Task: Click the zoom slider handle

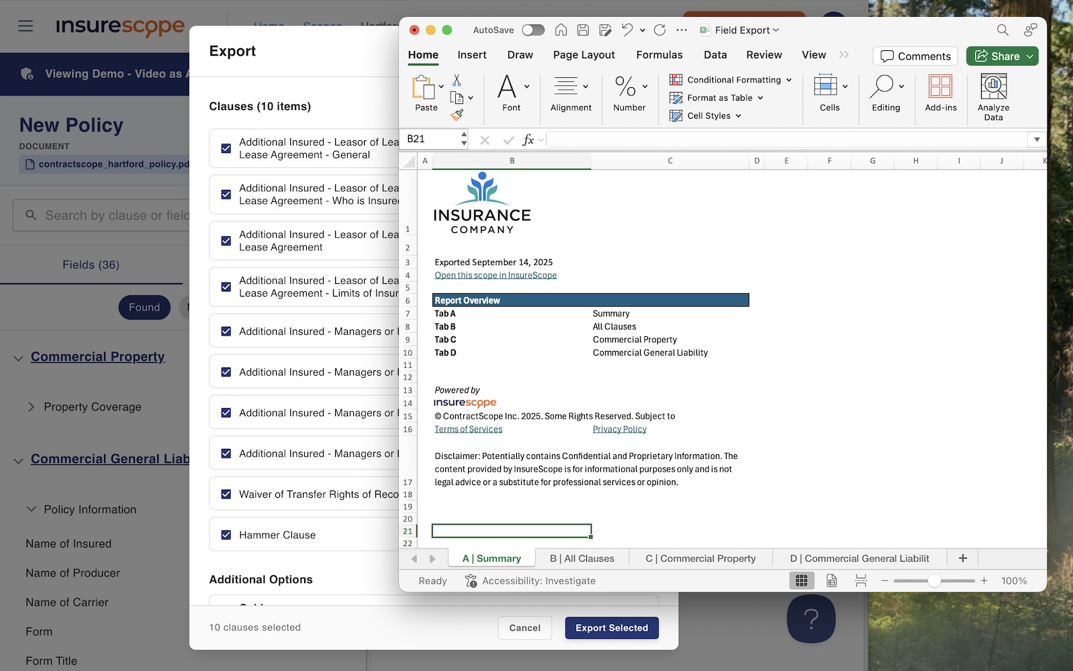Action: 933,580
